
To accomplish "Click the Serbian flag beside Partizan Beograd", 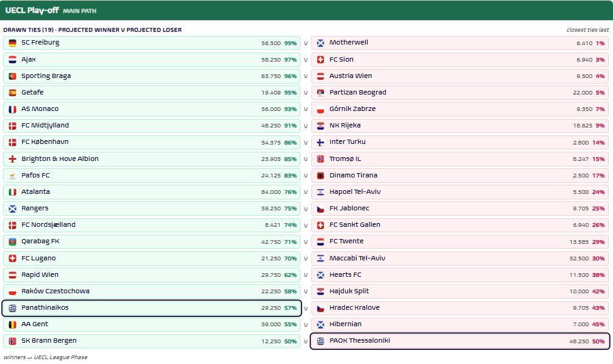I will pyautogui.click(x=321, y=93).
